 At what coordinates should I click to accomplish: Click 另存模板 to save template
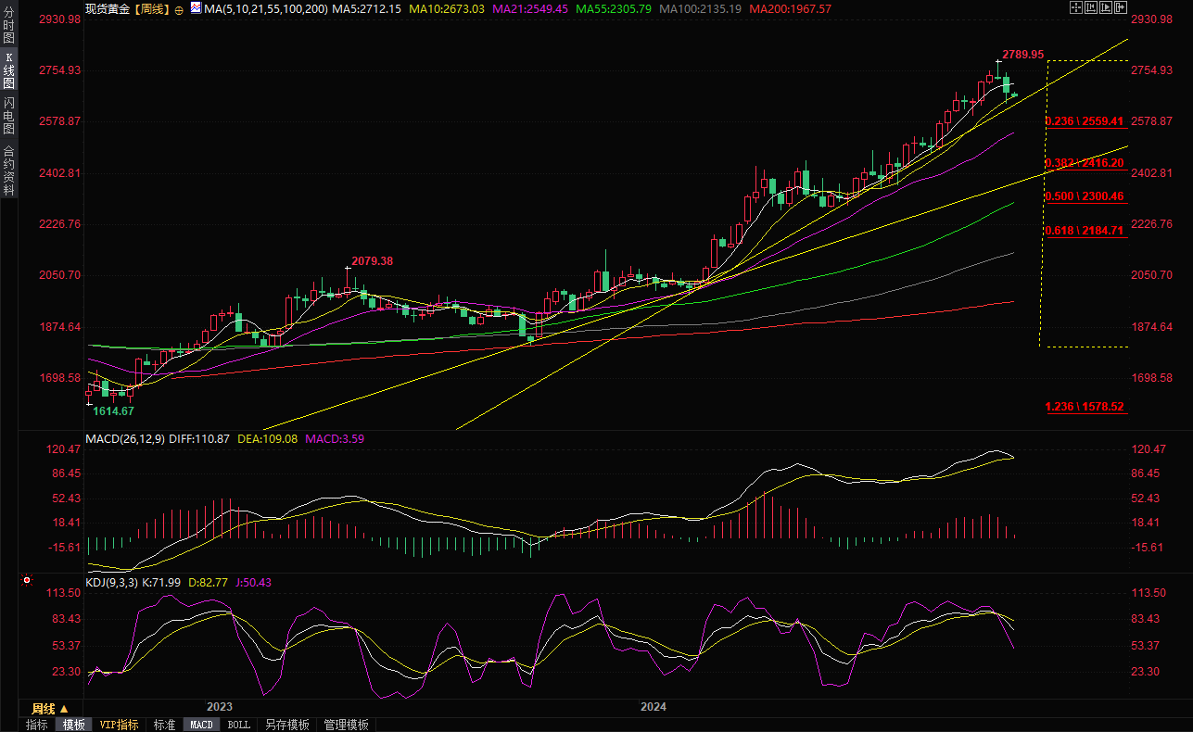click(286, 725)
